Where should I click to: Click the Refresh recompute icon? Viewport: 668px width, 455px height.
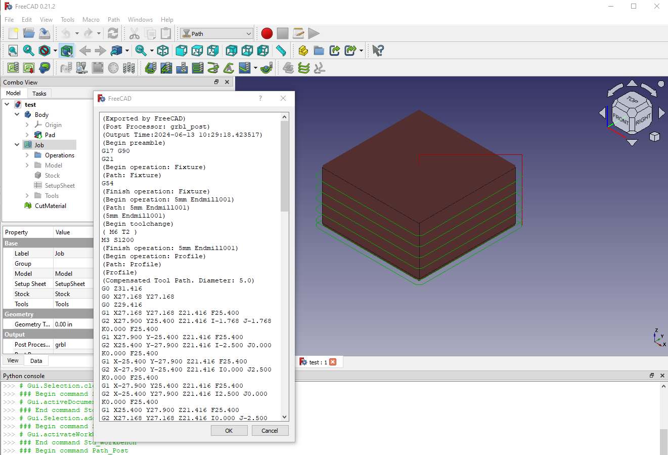[x=113, y=33]
